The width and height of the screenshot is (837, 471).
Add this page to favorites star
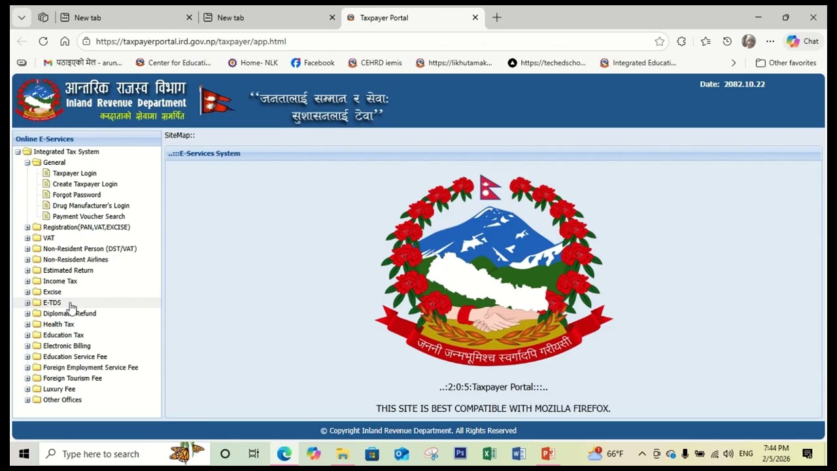[659, 41]
